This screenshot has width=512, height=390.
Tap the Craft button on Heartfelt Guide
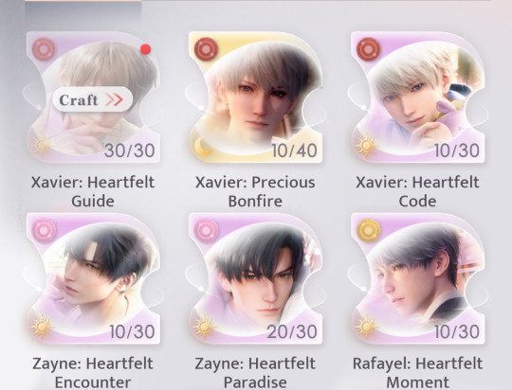[x=92, y=99]
